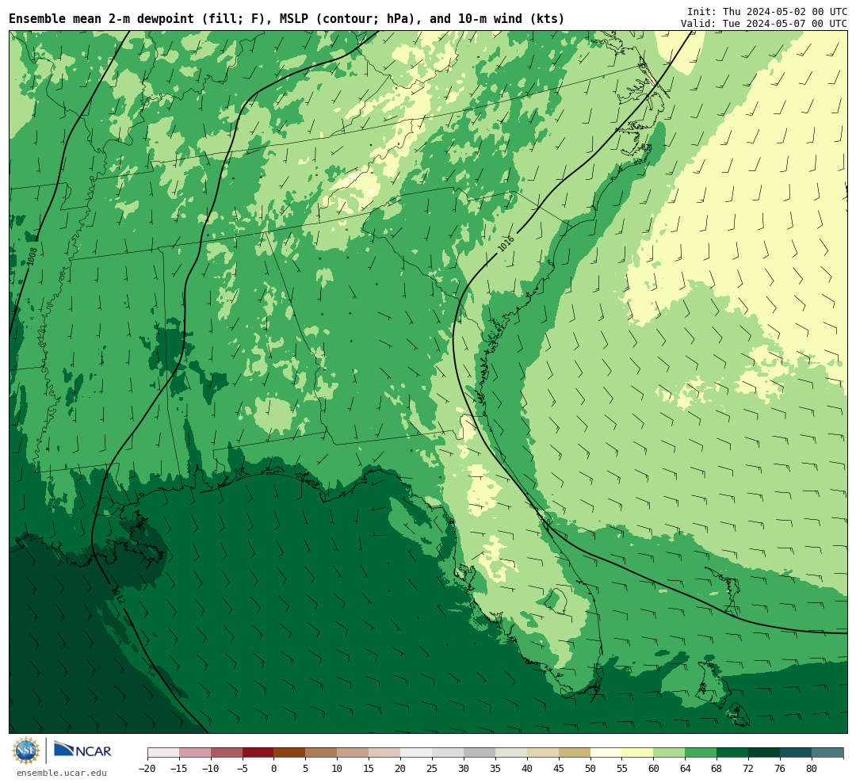Click the colorbar tick label '50'
This screenshot has height=783, width=856.
(590, 768)
